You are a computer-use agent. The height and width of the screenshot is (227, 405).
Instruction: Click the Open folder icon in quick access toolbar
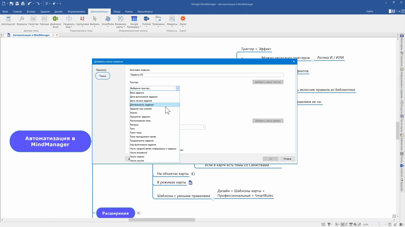click(x=11, y=3)
